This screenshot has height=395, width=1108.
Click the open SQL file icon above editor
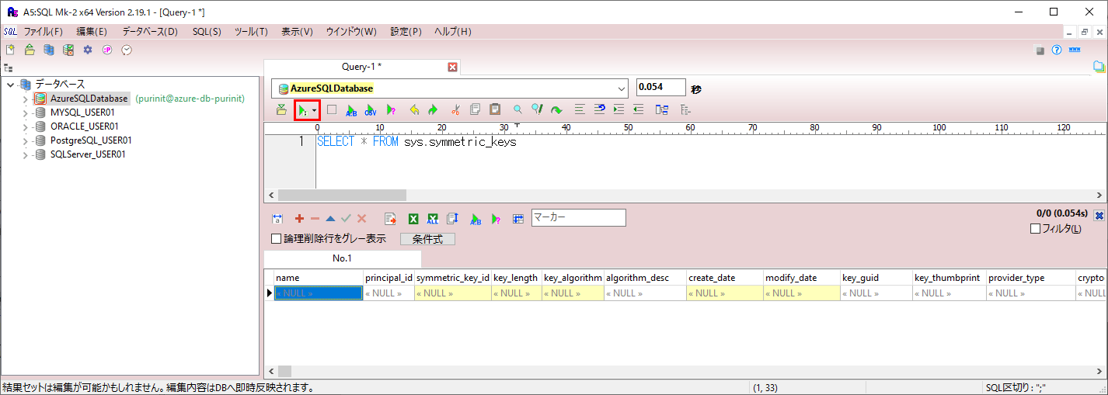[x=281, y=109]
